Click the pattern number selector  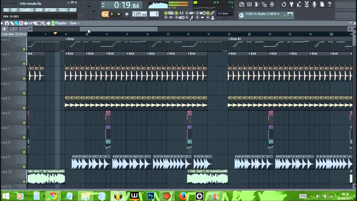tap(154, 14)
